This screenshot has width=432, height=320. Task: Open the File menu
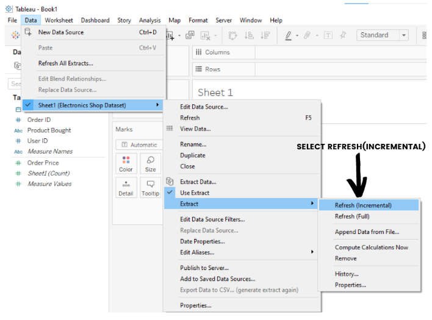pos(12,20)
